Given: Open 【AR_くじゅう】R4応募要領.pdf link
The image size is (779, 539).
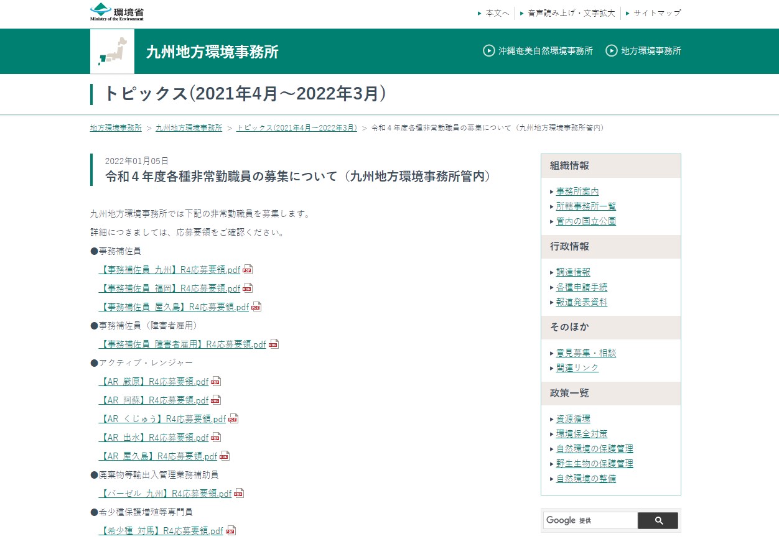Looking at the screenshot, I should click(162, 419).
